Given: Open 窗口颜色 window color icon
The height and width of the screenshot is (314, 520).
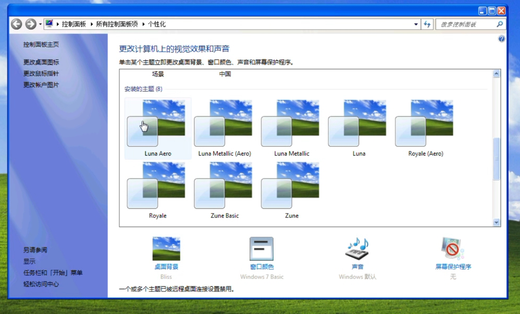Looking at the screenshot, I should click(x=262, y=248).
